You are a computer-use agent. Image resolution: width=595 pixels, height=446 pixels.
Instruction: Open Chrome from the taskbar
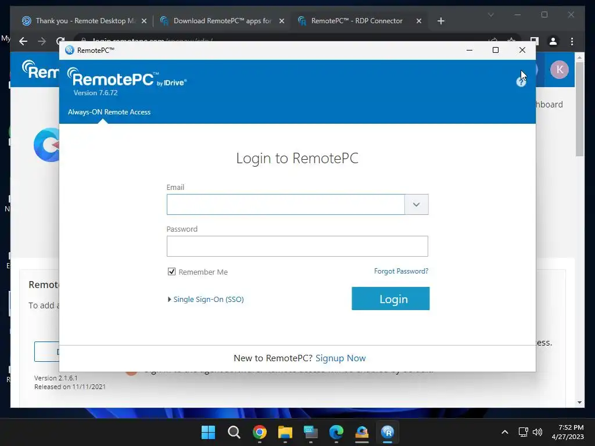coord(260,432)
